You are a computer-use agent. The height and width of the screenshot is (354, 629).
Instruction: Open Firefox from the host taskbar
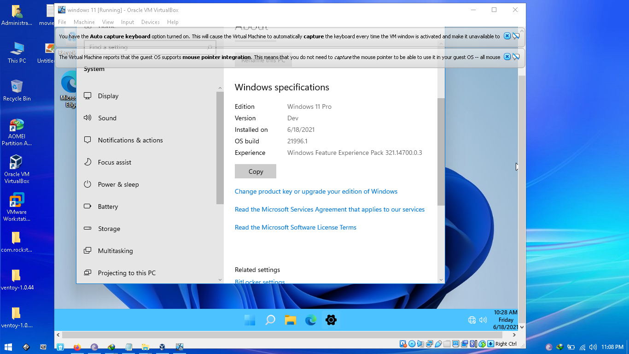point(77,347)
